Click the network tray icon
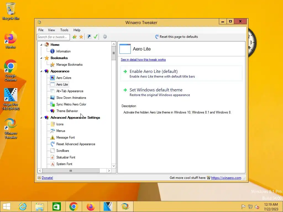 tap(250, 207)
